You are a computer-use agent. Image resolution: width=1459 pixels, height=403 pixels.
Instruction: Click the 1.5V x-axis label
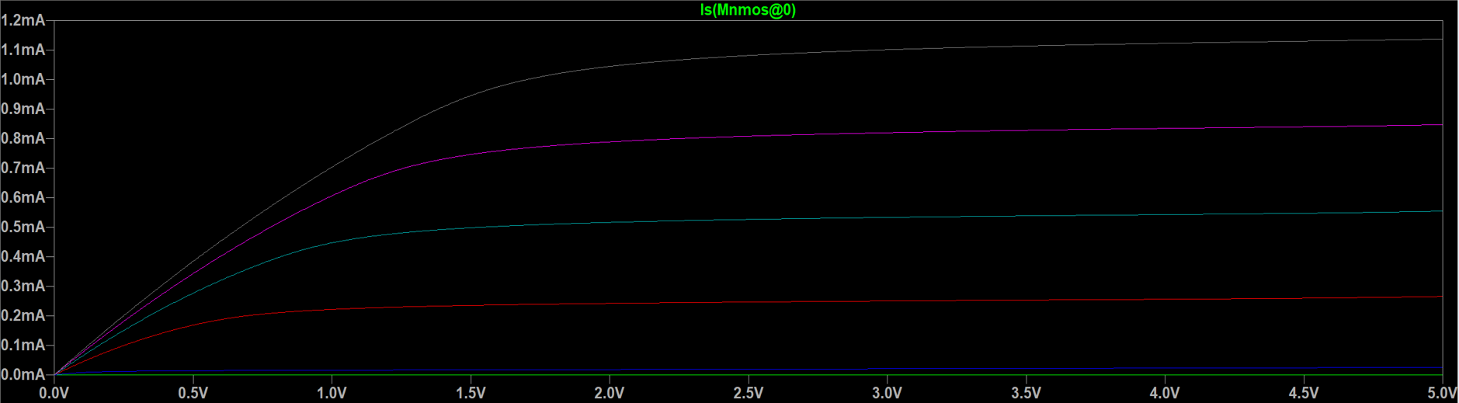pos(471,393)
